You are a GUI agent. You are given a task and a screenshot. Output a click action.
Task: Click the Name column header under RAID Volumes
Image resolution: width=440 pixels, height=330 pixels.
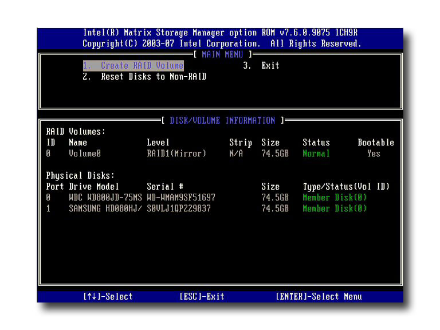coord(78,142)
